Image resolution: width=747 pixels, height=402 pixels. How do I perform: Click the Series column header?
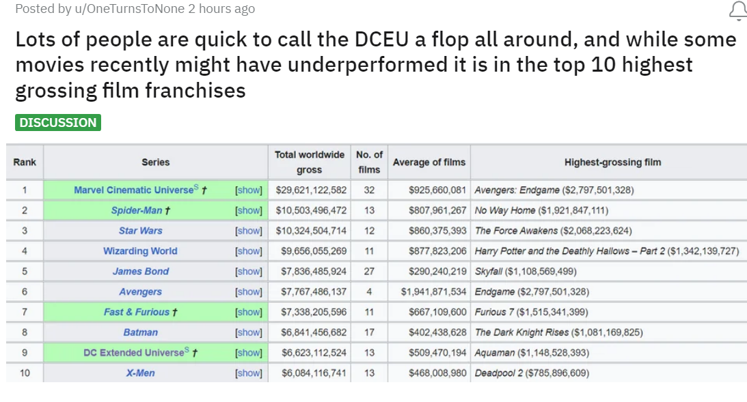[x=155, y=162]
